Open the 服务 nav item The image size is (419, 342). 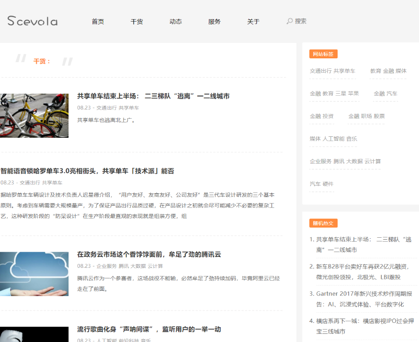[x=215, y=22]
